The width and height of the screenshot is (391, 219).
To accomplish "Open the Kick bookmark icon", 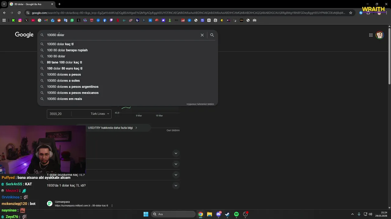I will tap(13, 20).
